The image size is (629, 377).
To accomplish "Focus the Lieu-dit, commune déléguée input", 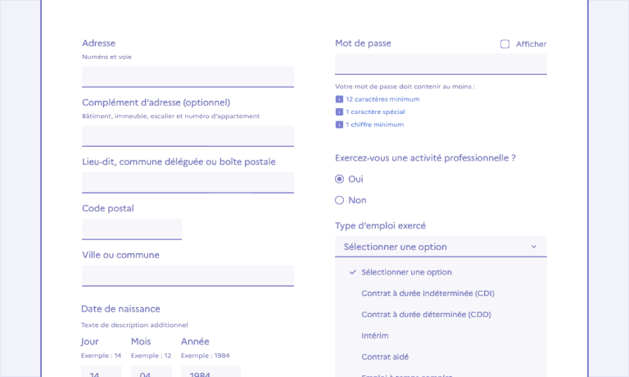I will pos(188,182).
